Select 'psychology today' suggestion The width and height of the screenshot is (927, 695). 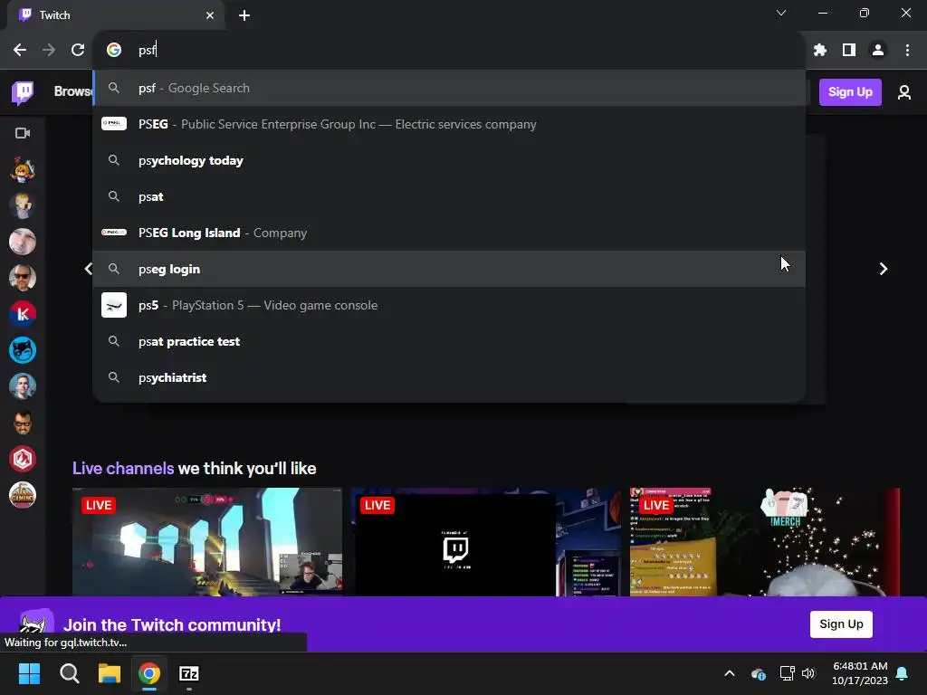[x=449, y=160]
